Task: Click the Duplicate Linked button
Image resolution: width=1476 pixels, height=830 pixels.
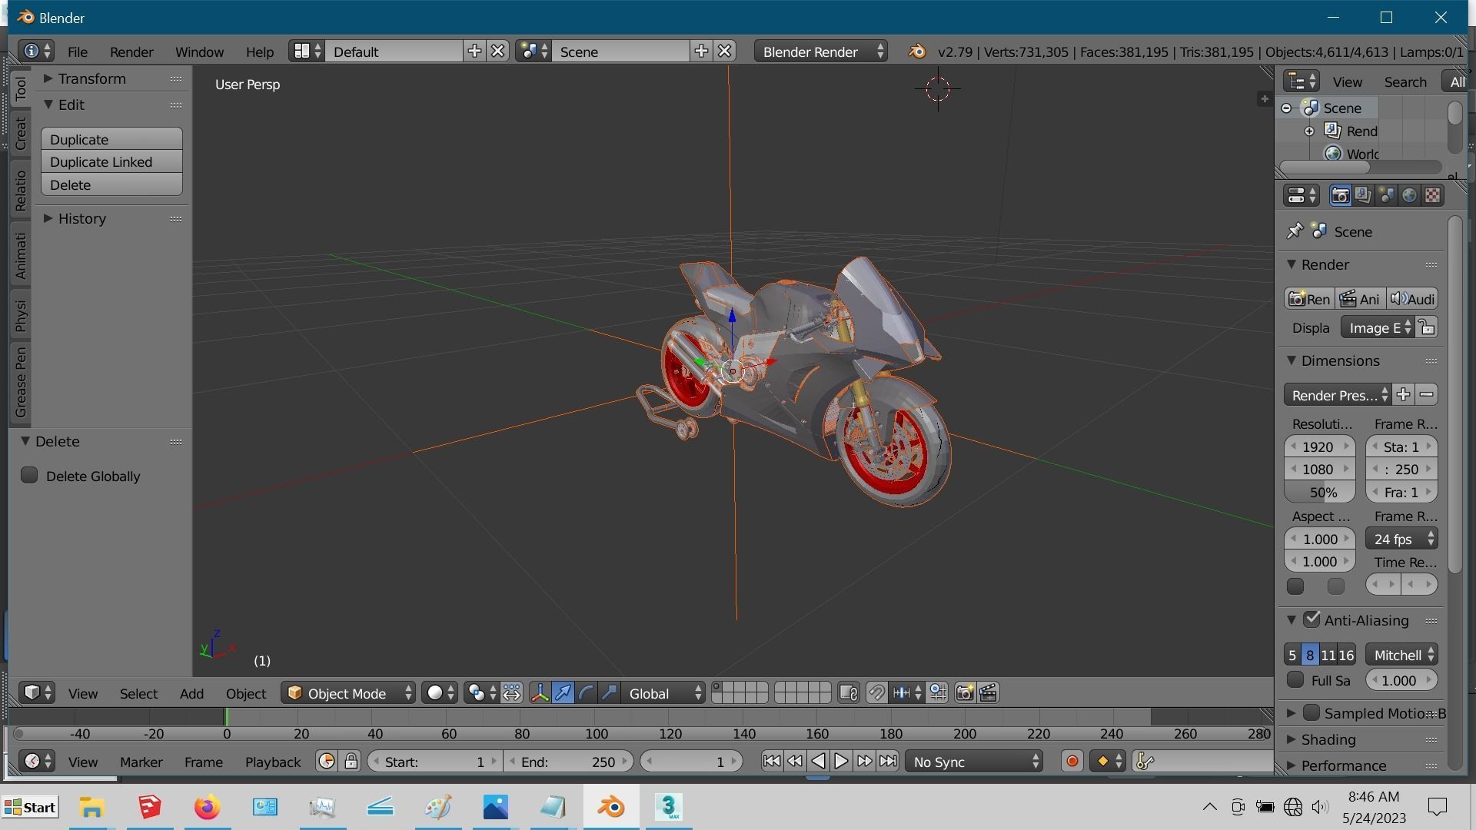Action: point(111,162)
